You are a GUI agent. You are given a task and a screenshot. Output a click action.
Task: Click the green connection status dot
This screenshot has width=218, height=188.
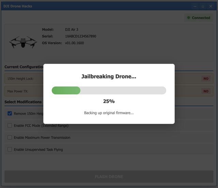(188, 17)
